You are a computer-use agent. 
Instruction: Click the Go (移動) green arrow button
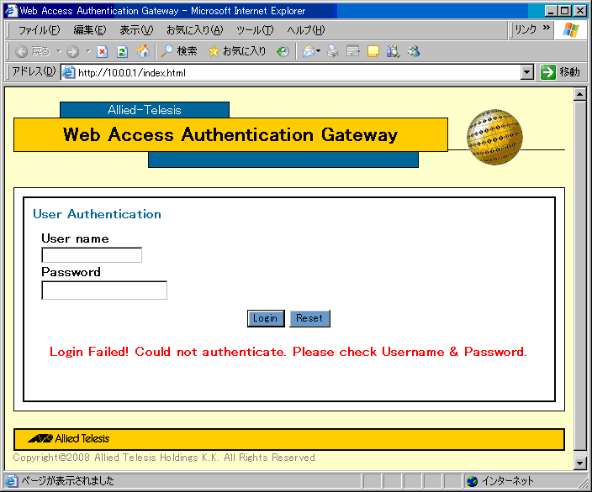tap(561, 72)
